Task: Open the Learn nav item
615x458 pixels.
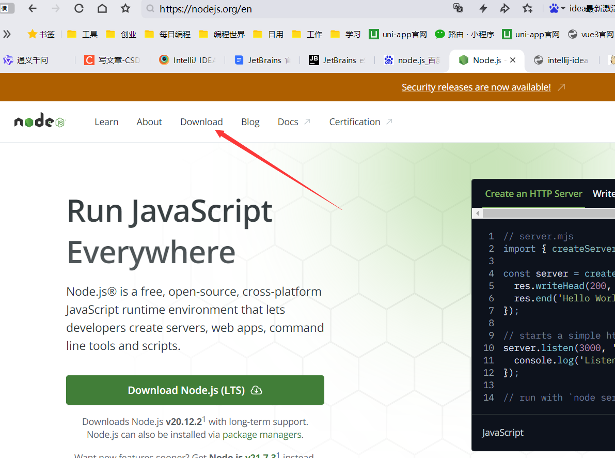Action: point(106,122)
